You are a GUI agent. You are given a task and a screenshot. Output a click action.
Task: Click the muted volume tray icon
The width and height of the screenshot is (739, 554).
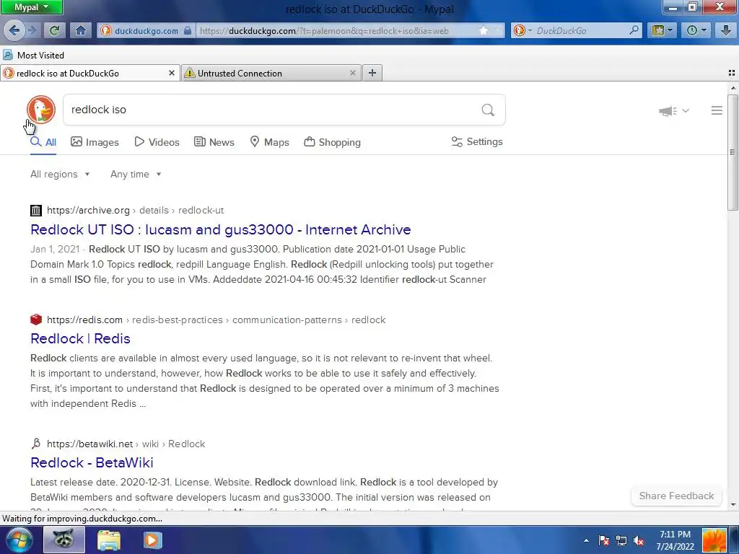639,540
